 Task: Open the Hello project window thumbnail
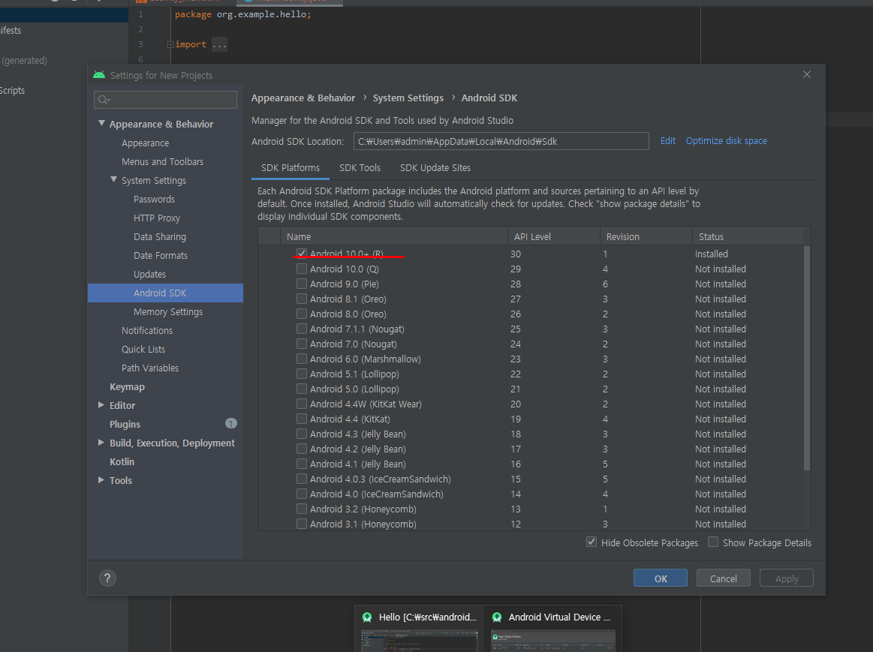pos(420,640)
